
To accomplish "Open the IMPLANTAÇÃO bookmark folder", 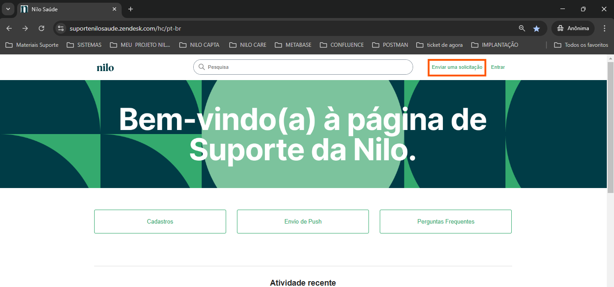I will 495,45.
